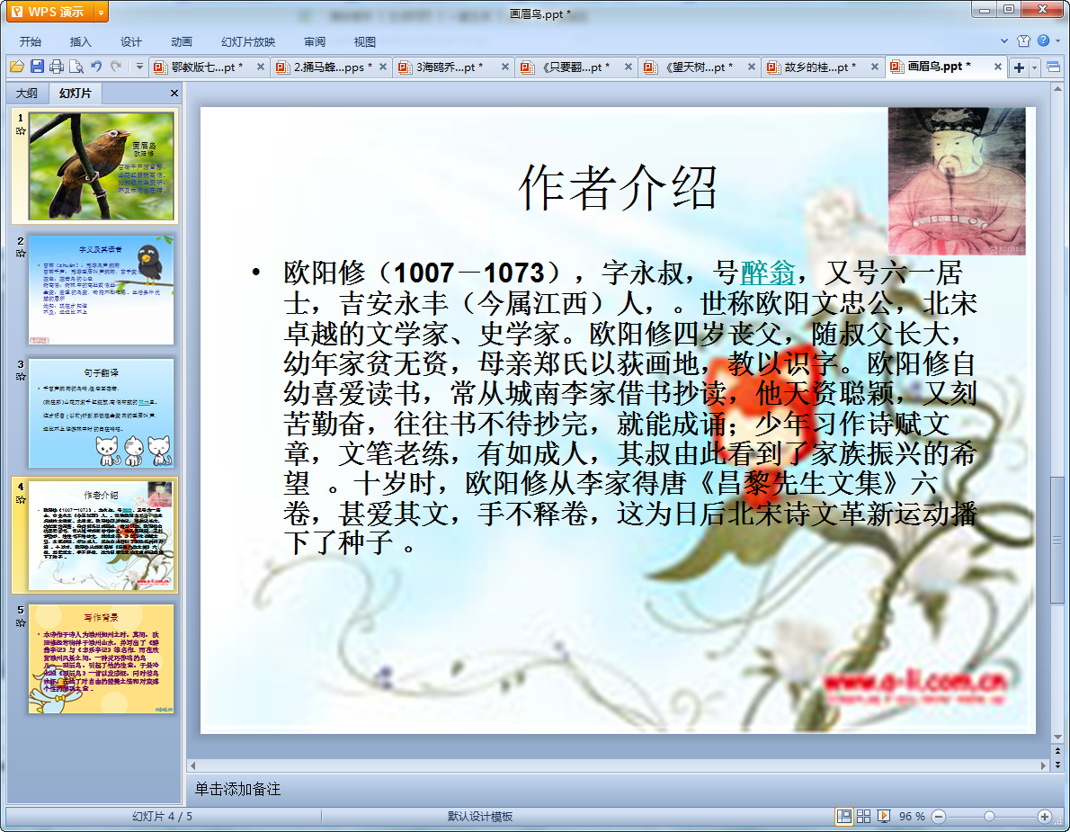Select slide 2 字义及其读音 thumbnail

101,290
